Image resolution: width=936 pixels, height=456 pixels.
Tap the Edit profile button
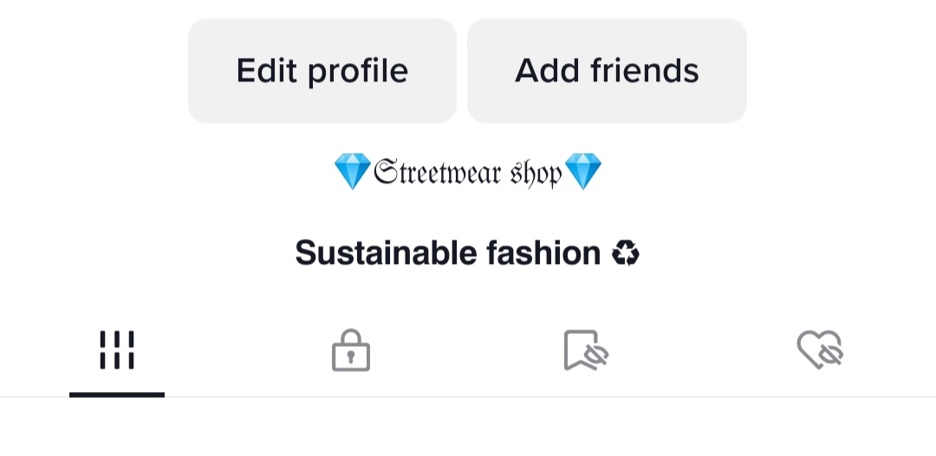322,71
